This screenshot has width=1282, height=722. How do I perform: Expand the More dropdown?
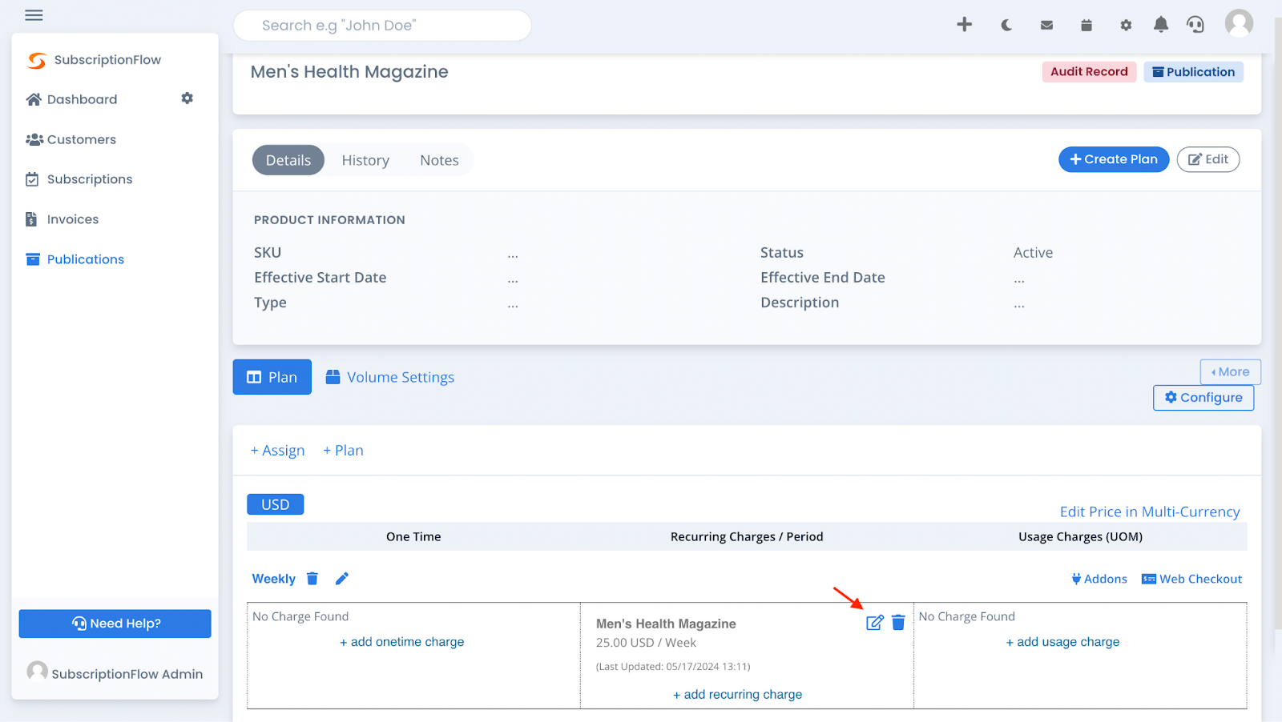1231,371
